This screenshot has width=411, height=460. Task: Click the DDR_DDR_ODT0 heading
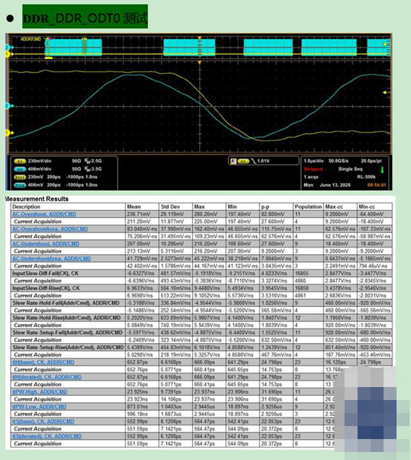tap(85, 17)
